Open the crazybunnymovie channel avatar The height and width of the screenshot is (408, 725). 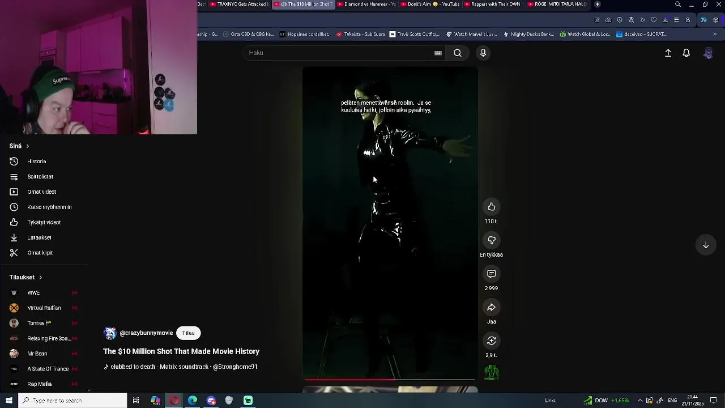(110, 333)
